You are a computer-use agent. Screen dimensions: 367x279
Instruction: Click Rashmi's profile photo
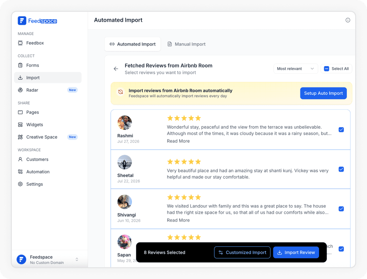pyautogui.click(x=124, y=123)
